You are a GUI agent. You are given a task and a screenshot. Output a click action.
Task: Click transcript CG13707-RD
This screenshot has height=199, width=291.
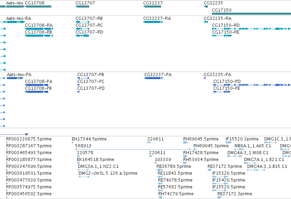click(x=82, y=36)
